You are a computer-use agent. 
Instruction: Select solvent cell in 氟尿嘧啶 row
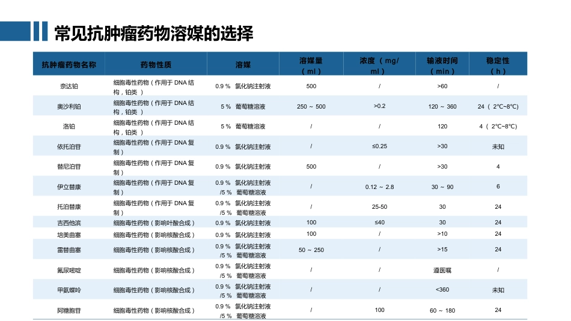click(243, 271)
